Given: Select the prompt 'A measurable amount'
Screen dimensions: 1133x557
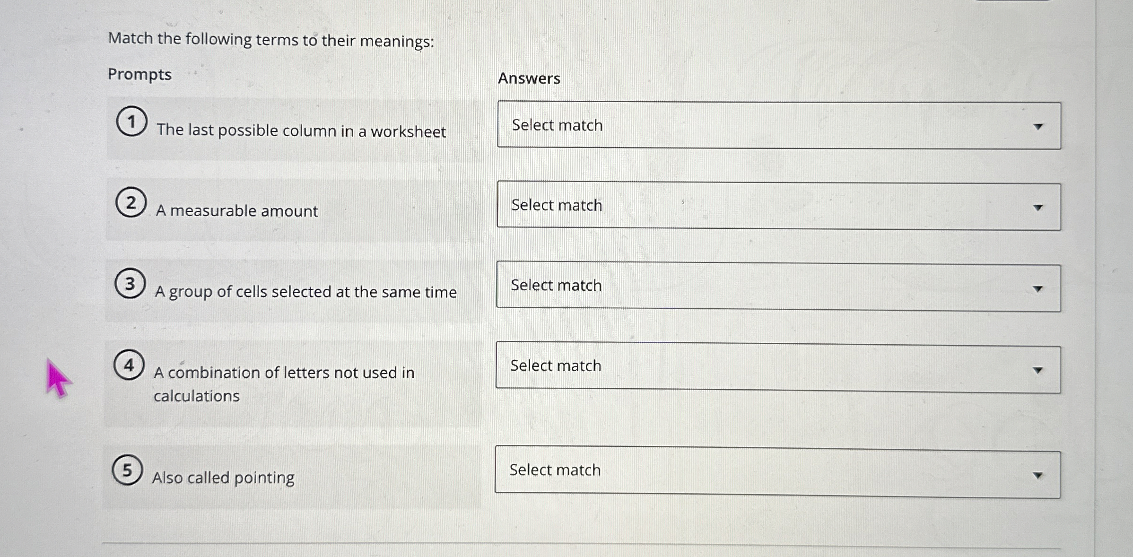Looking at the screenshot, I should [236, 211].
